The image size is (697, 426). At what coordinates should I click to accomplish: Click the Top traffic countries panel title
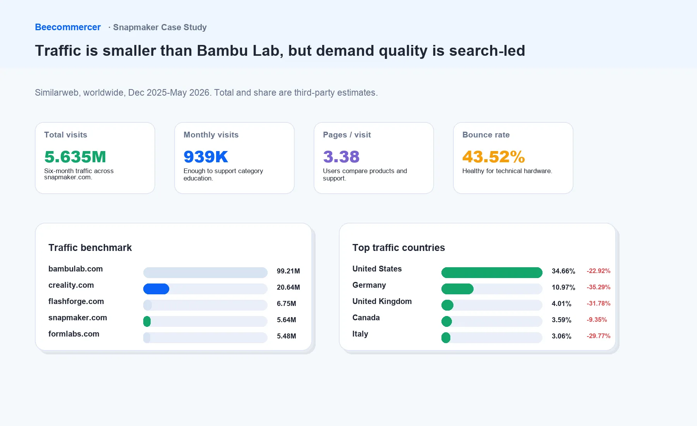(x=398, y=248)
